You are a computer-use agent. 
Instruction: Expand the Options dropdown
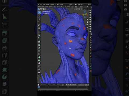86,9
